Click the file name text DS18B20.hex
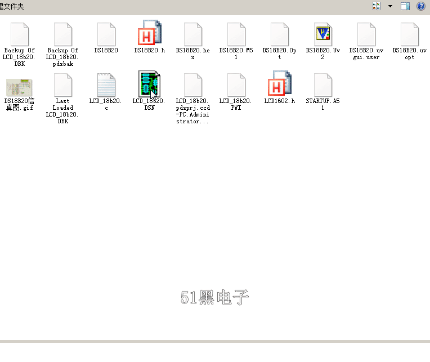 tap(193, 53)
